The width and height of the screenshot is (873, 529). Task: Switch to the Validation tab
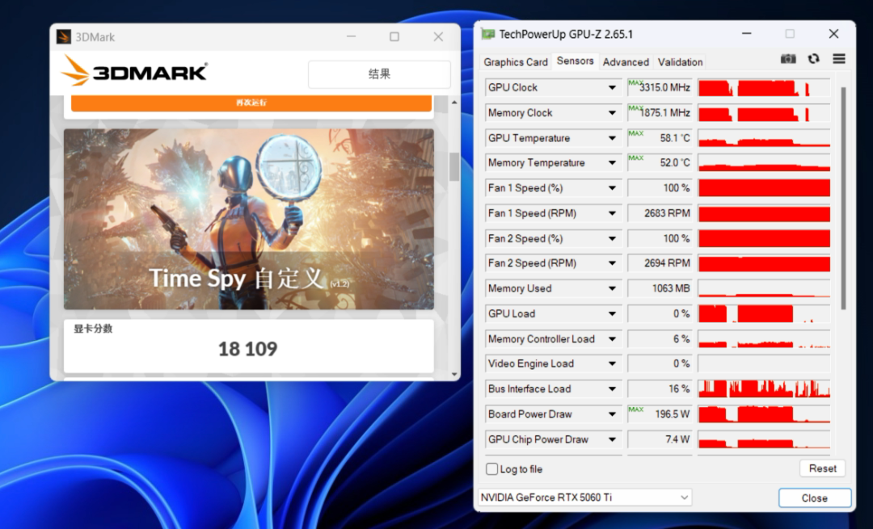[x=680, y=62]
